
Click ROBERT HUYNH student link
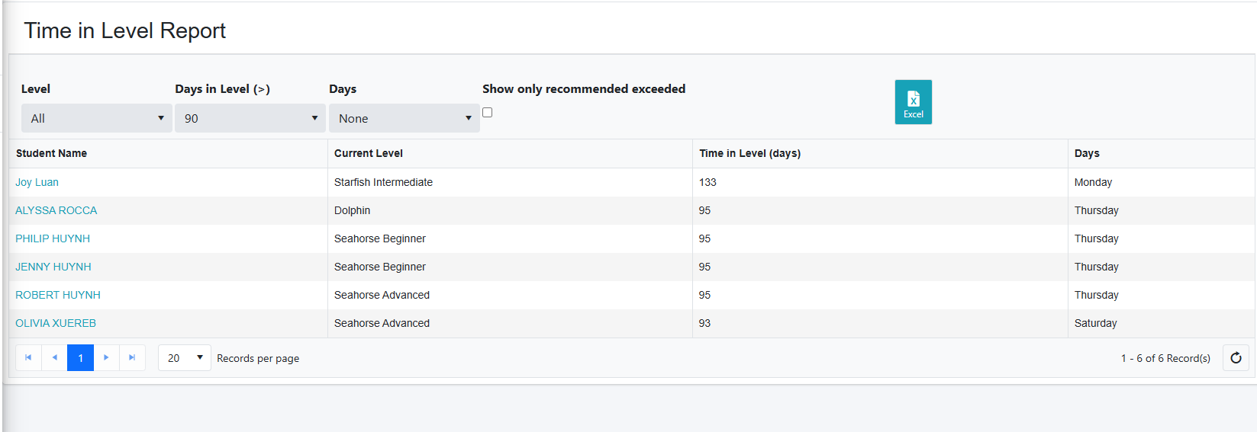click(x=58, y=296)
